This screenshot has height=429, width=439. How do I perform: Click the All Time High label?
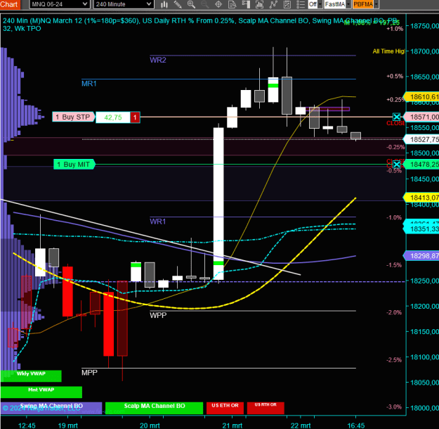pyautogui.click(x=388, y=51)
